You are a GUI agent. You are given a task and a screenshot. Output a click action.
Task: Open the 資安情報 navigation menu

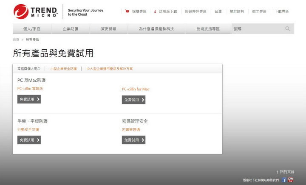pyautogui.click(x=108, y=29)
